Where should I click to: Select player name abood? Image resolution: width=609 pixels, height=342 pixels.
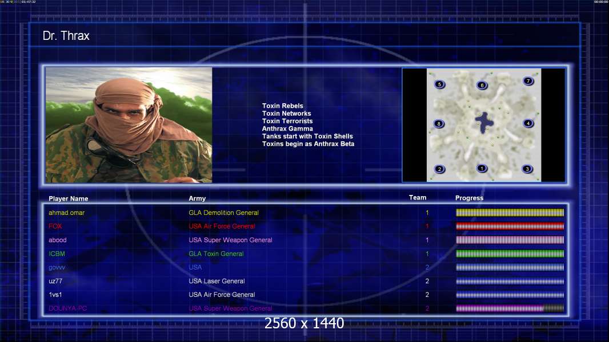(58, 240)
